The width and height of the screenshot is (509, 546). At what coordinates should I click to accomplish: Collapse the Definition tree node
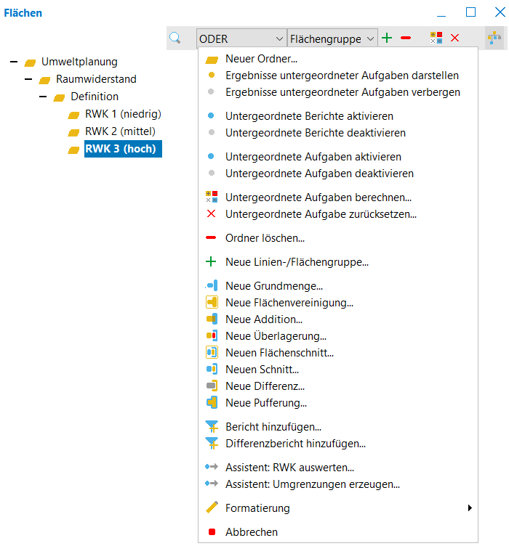pyautogui.click(x=43, y=97)
